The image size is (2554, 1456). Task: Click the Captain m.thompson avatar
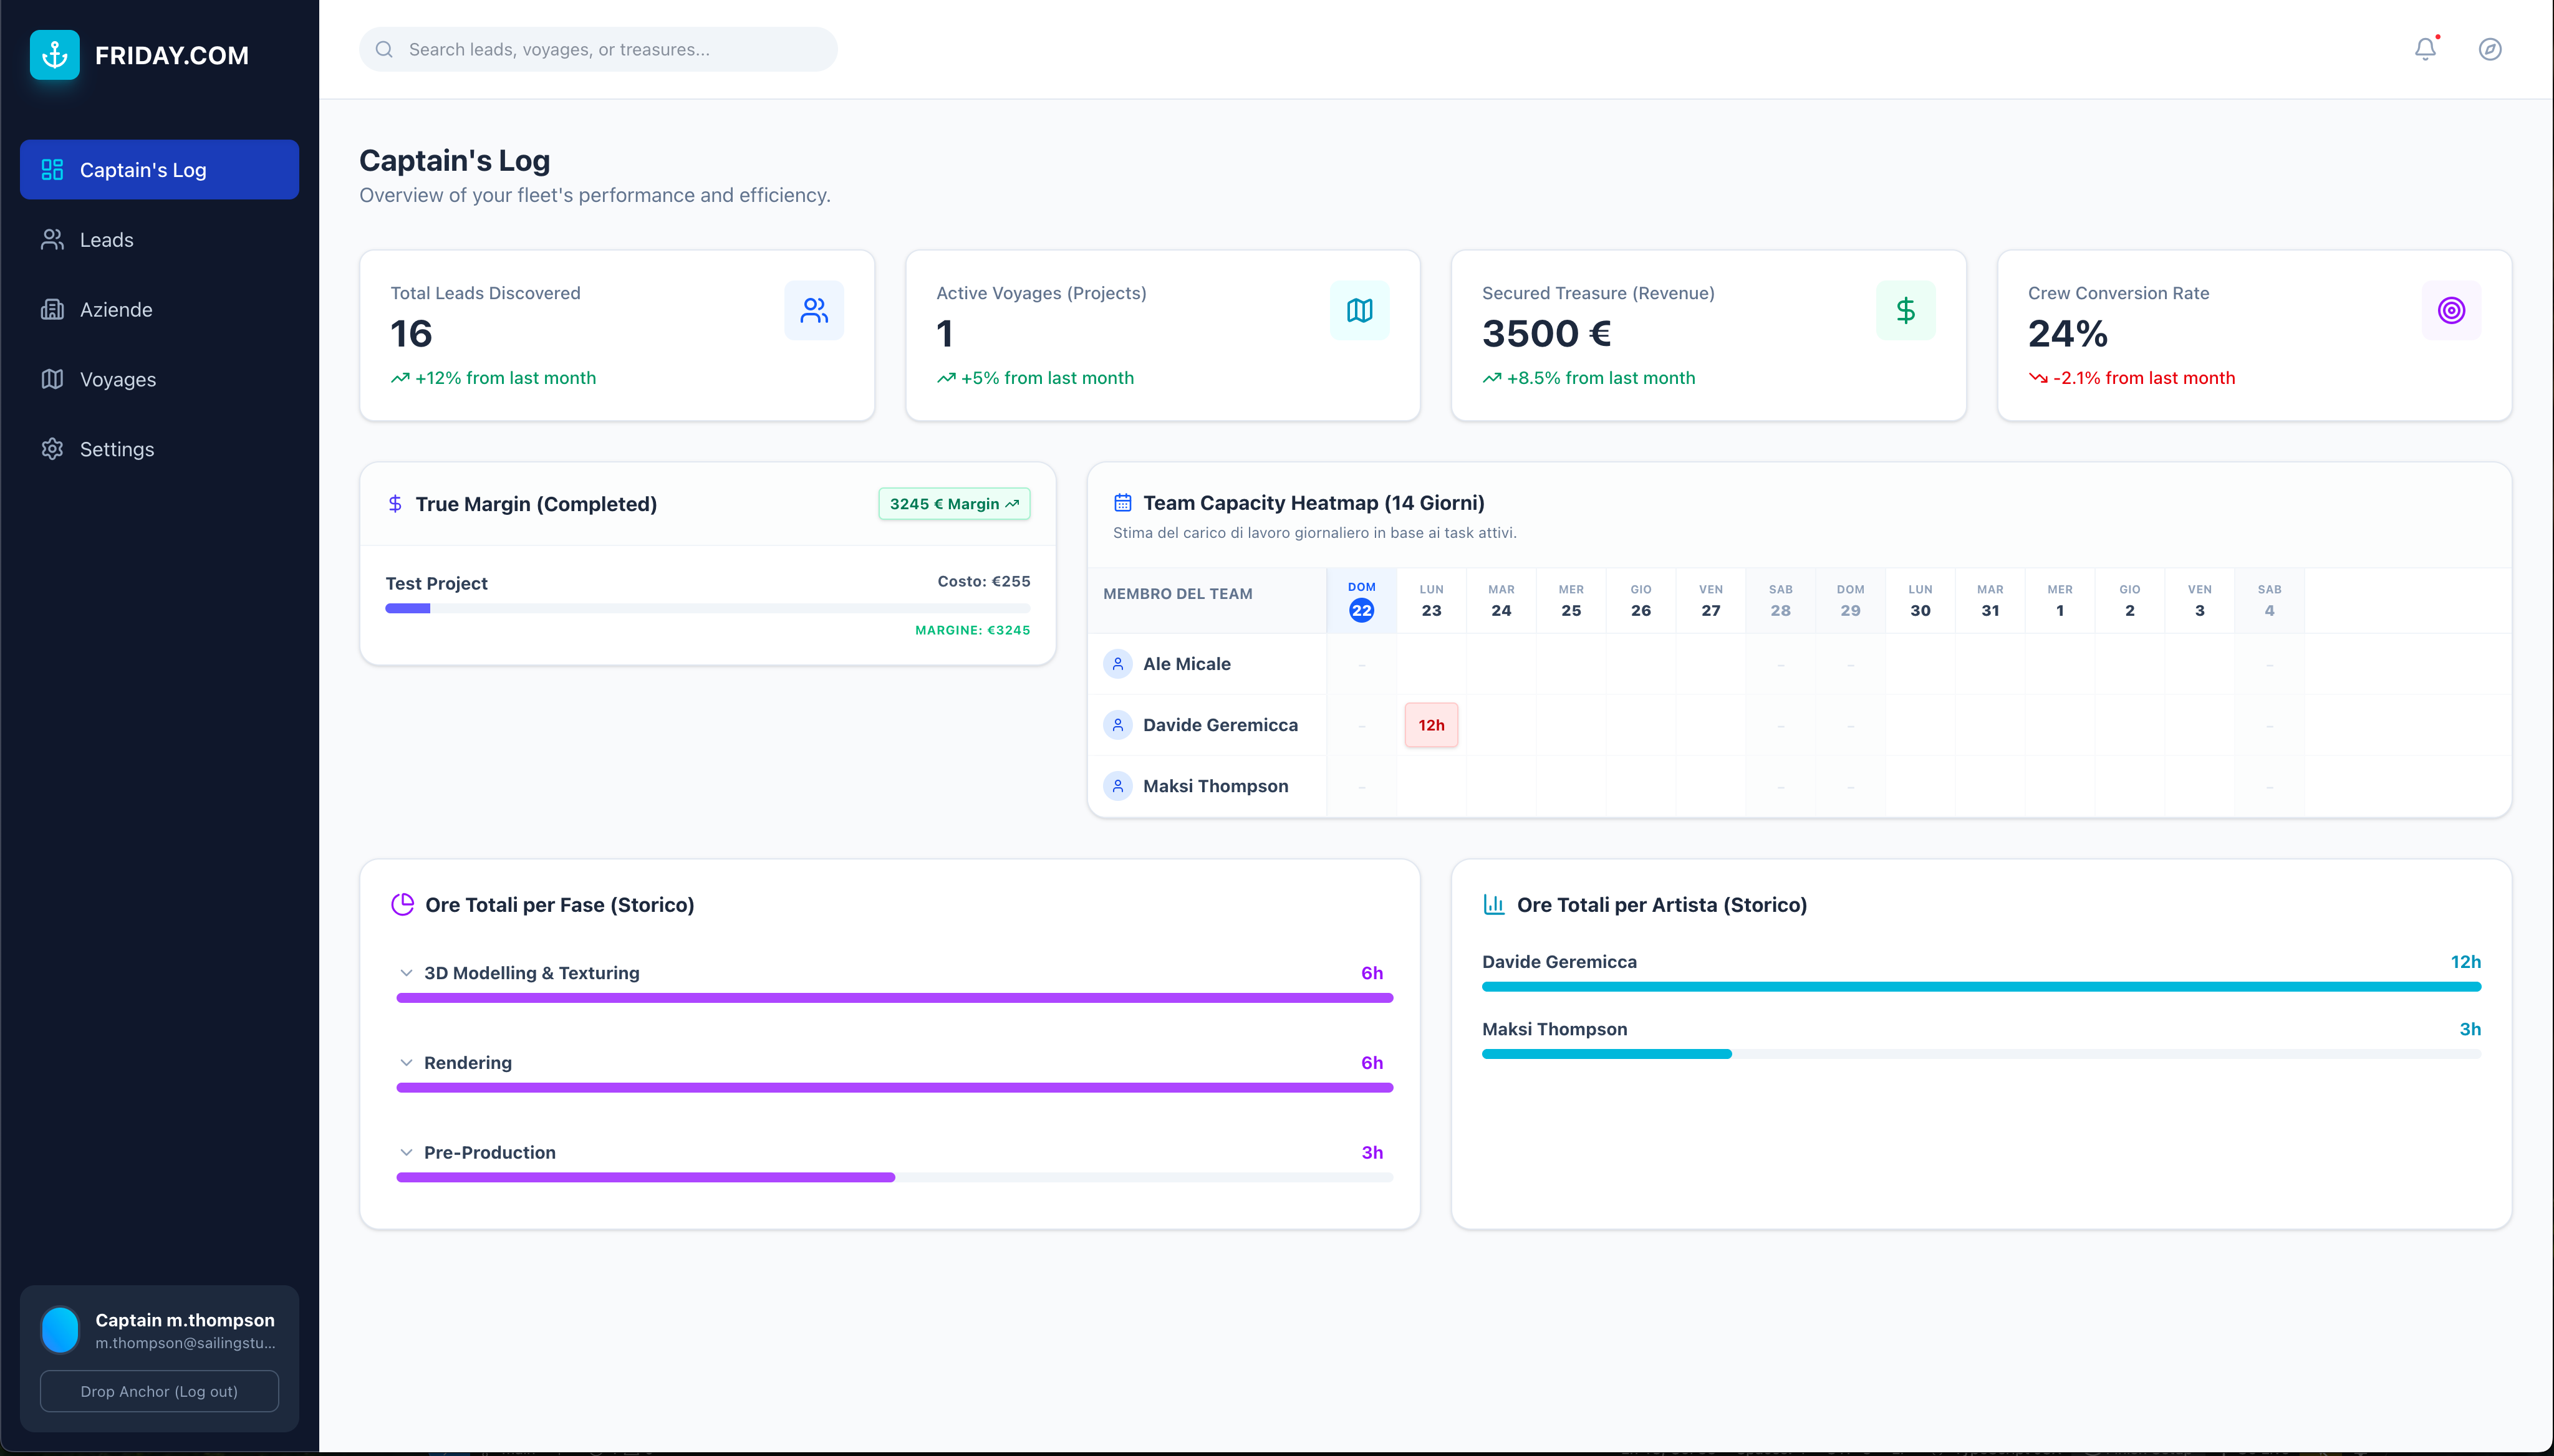(60, 1330)
